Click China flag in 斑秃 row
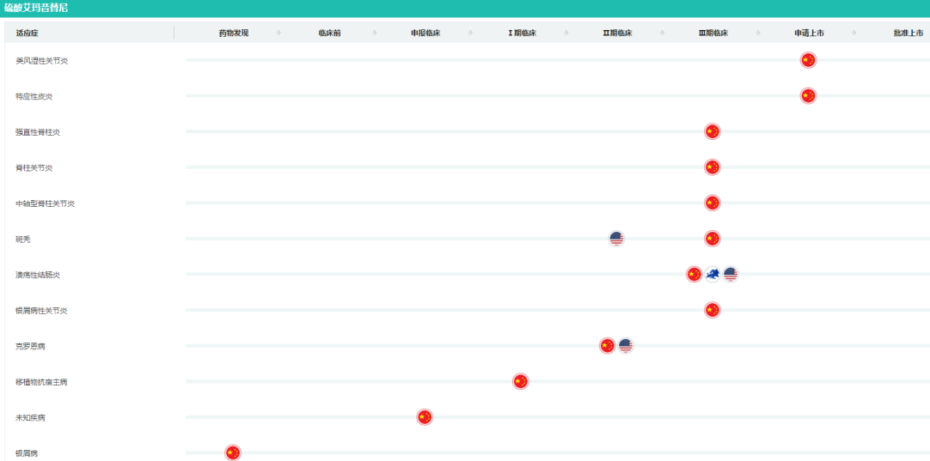The image size is (930, 461). [x=713, y=239]
